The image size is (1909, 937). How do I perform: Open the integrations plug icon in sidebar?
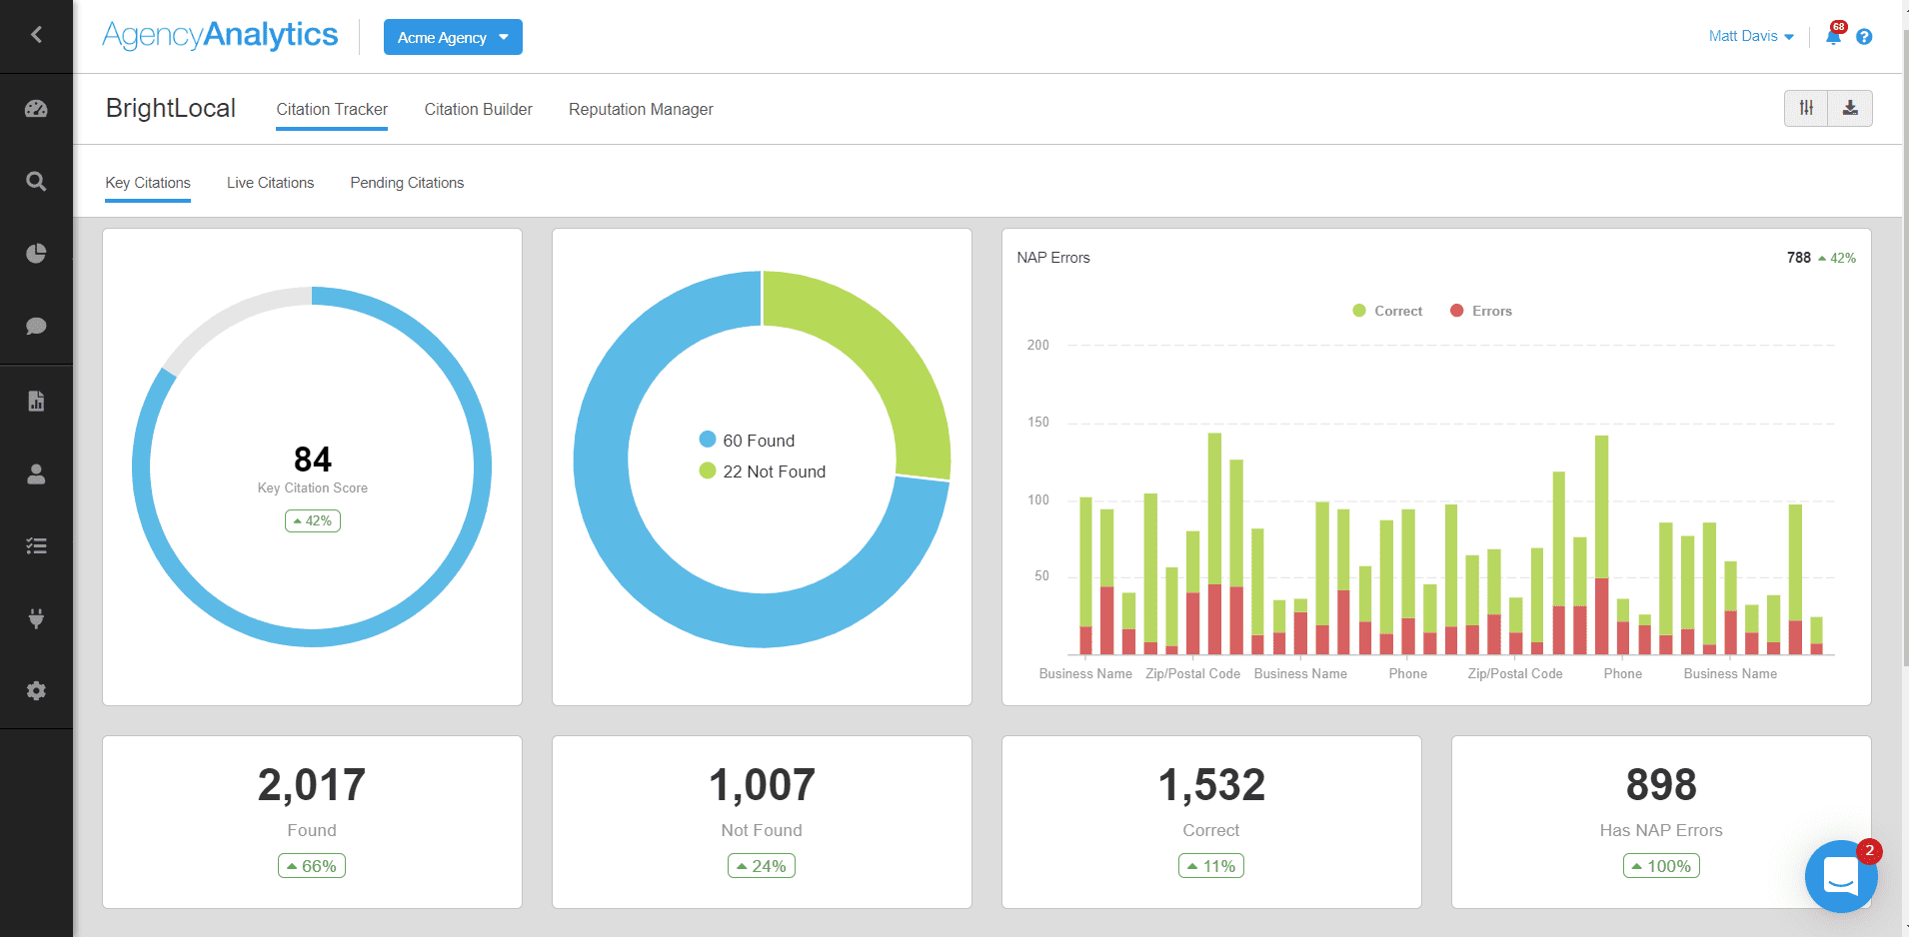click(36, 618)
